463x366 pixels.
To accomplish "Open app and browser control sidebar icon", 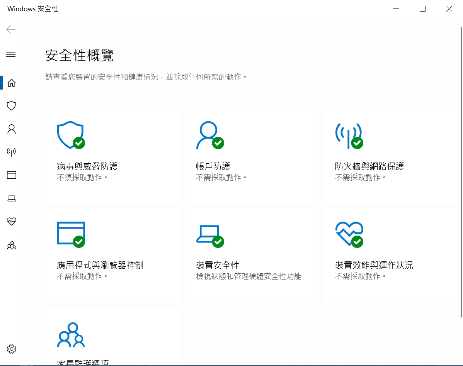I will (12, 175).
